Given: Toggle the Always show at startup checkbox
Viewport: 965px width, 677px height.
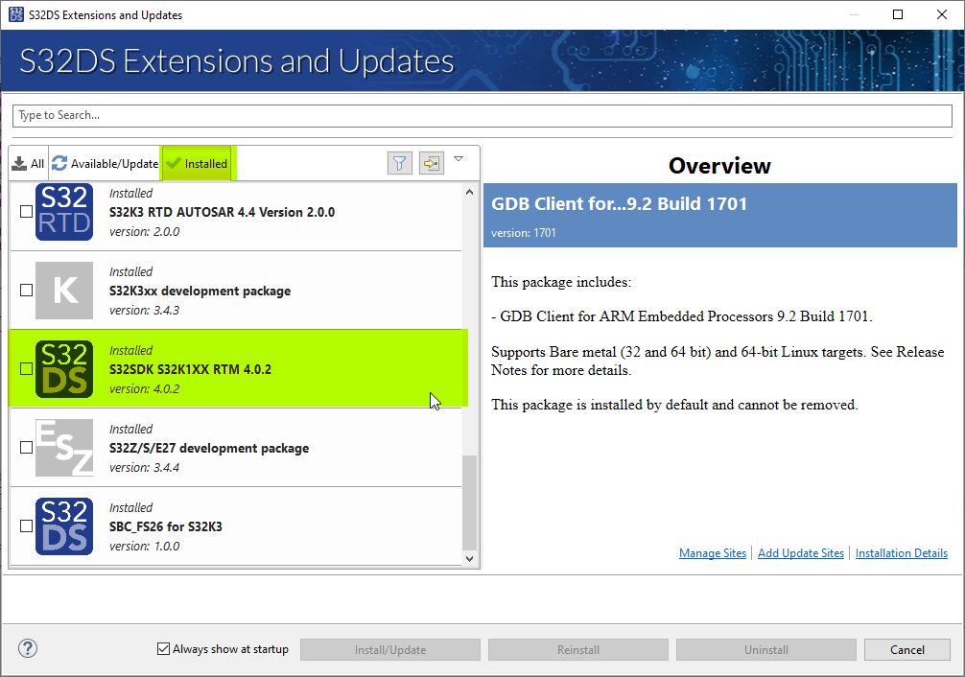Looking at the screenshot, I should coord(163,648).
